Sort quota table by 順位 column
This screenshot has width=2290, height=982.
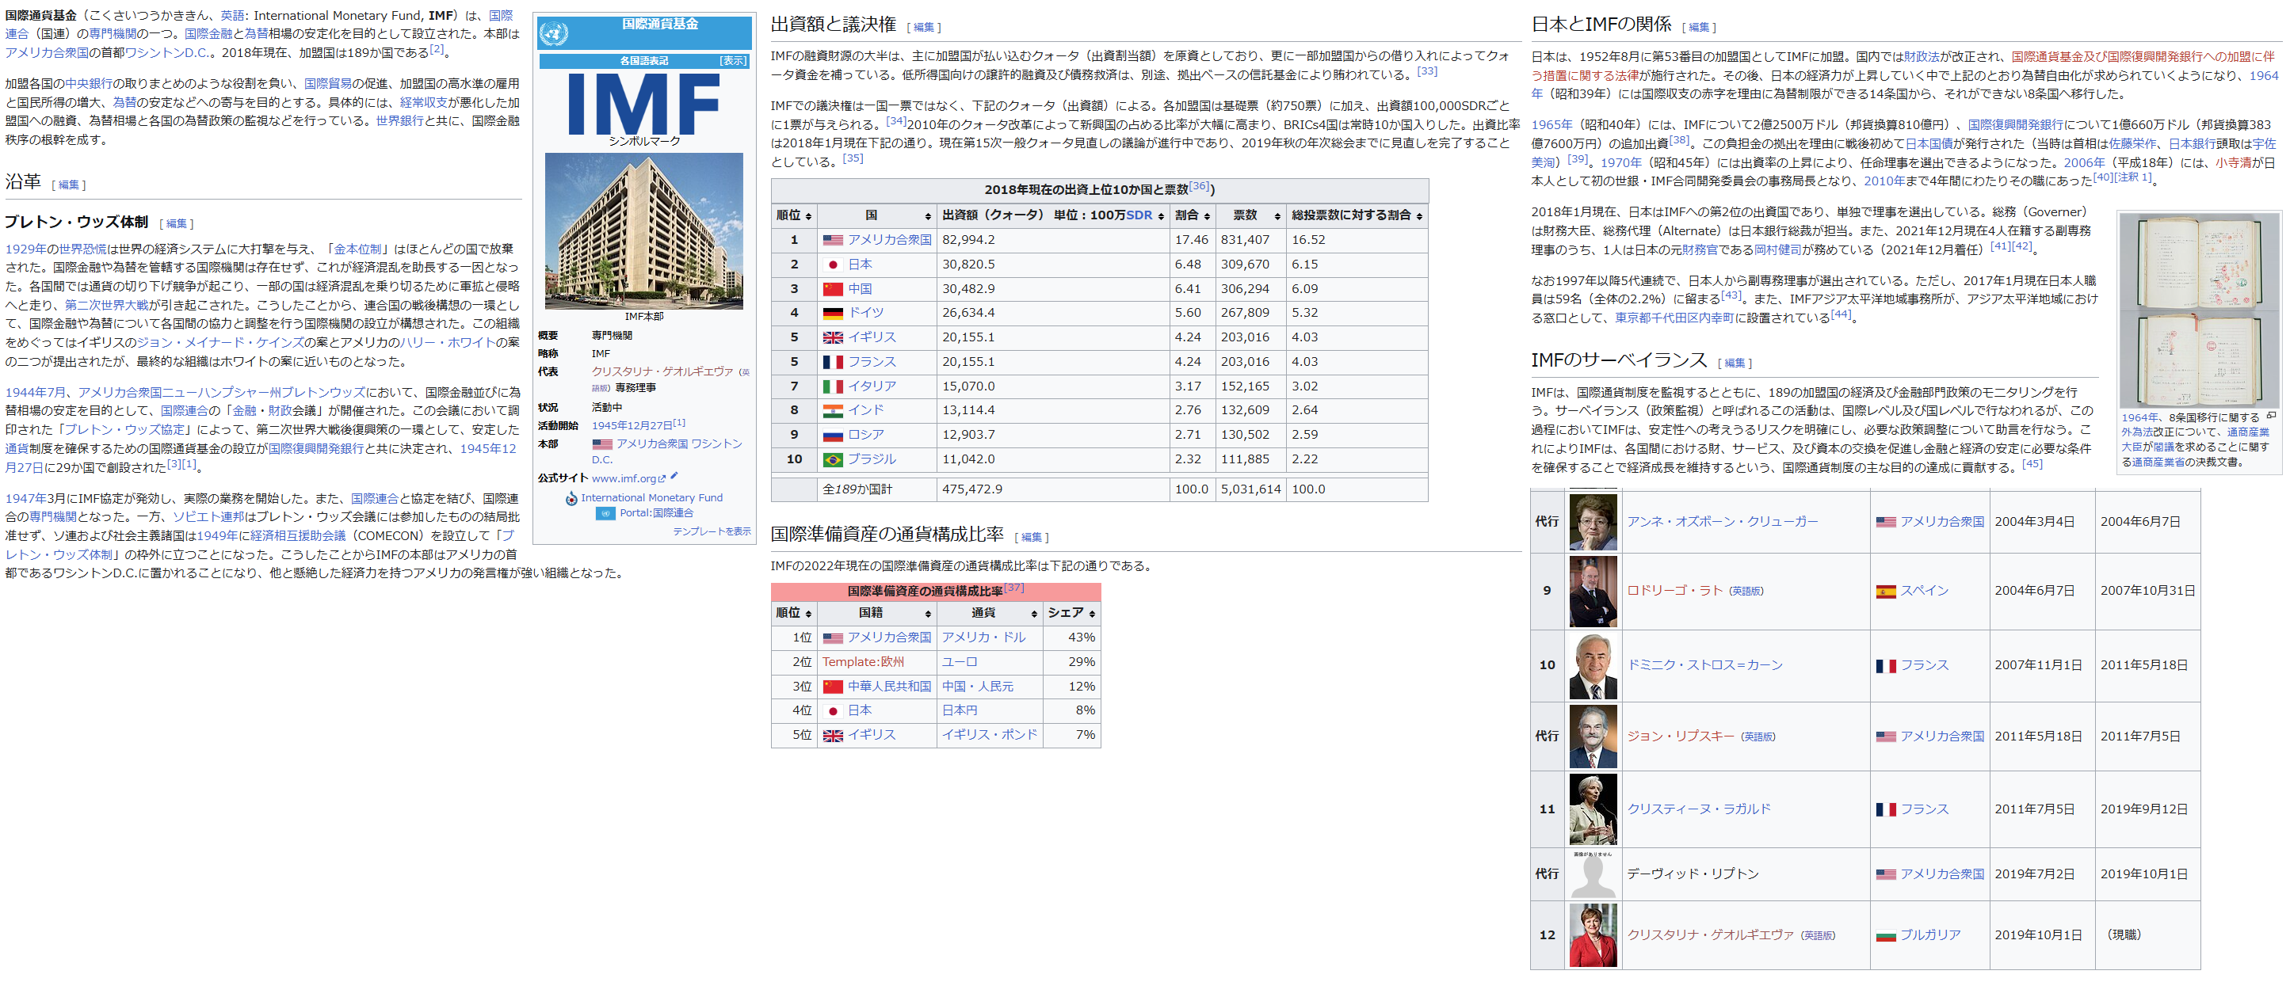[808, 216]
